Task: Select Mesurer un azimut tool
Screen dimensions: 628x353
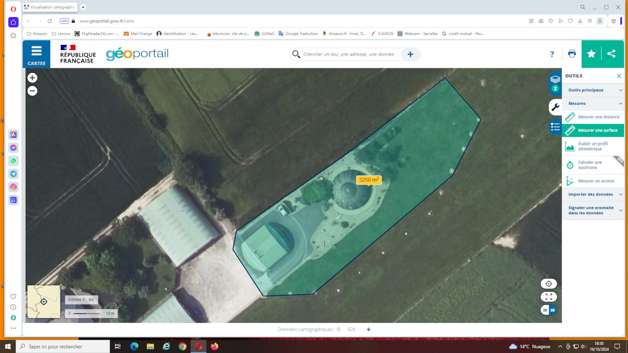Action: (x=596, y=181)
